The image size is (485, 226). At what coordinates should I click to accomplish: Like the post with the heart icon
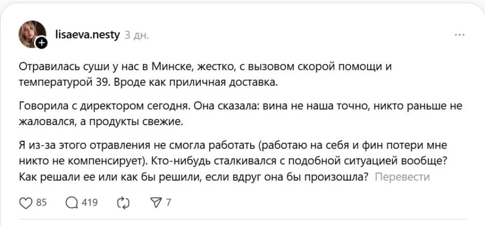(26, 202)
